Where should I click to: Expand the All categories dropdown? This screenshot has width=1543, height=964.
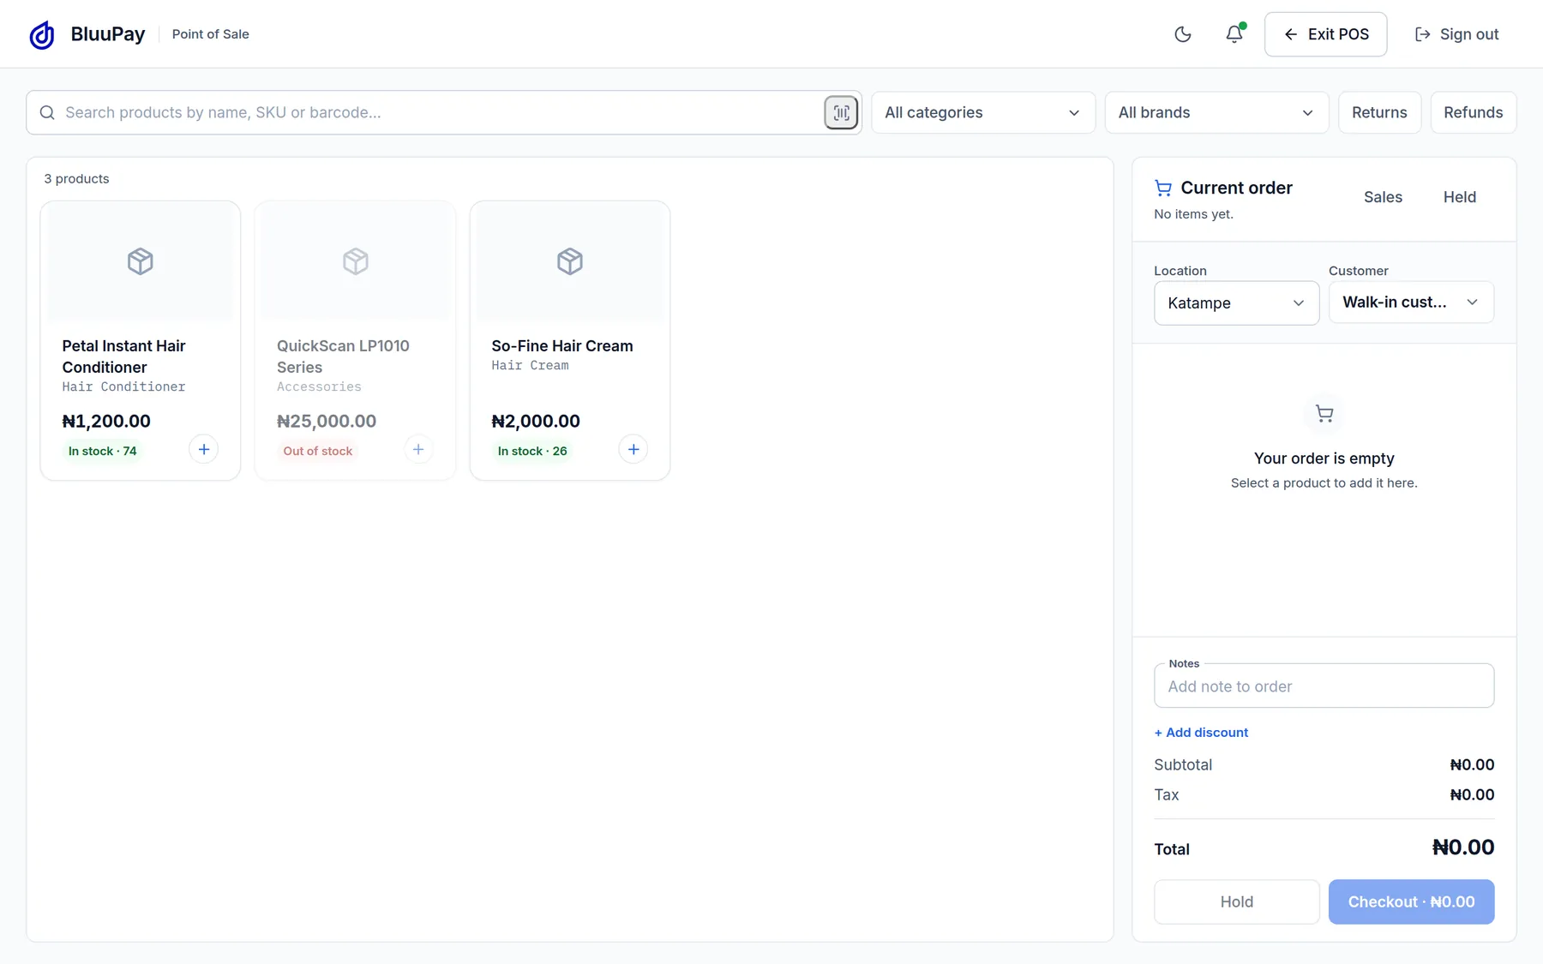(x=983, y=112)
